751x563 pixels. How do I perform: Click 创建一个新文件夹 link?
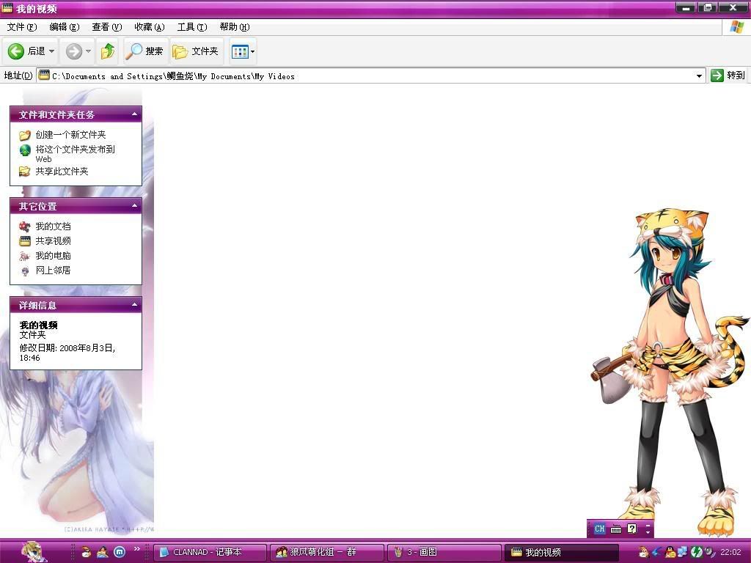click(70, 135)
